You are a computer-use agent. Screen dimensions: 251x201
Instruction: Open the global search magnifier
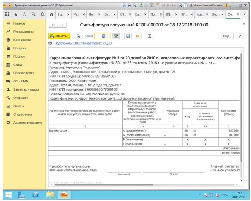pyautogui.click(x=33, y=14)
